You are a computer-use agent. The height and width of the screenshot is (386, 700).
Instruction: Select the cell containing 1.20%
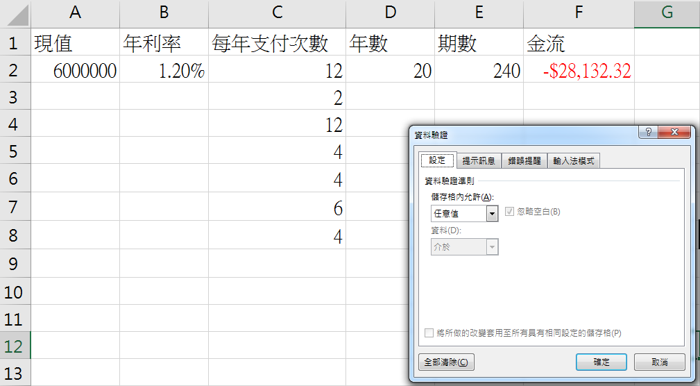pos(164,70)
